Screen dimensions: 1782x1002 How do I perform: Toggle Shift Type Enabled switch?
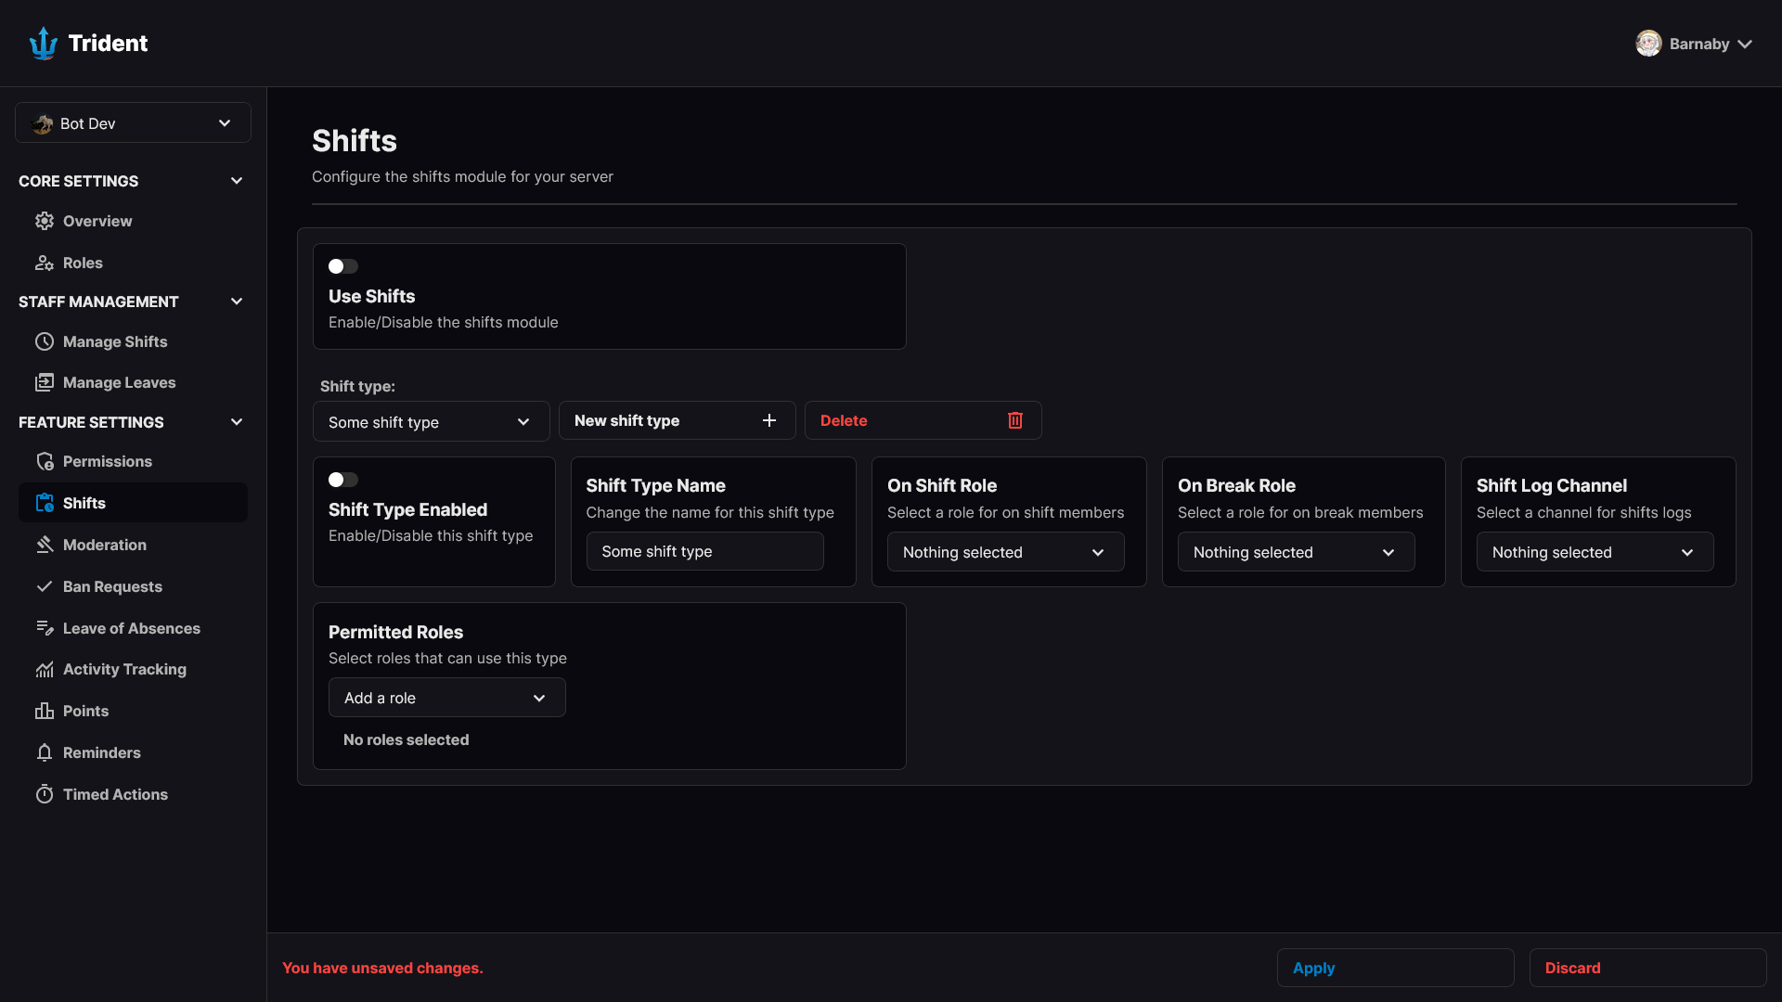342,480
